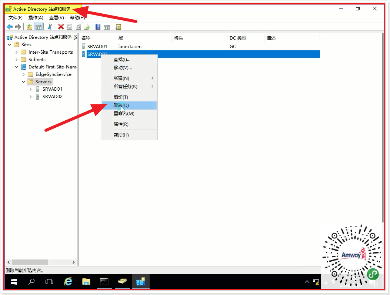The height and width of the screenshot is (295, 390).
Task: Click the red X Delete toolbar icon
Action: (61, 27)
